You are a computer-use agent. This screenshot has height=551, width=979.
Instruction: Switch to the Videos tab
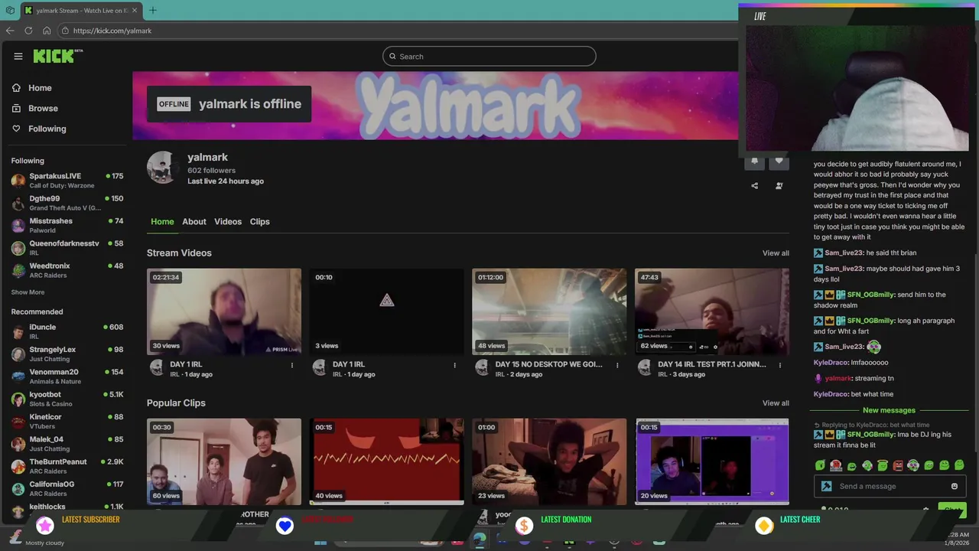pyautogui.click(x=228, y=222)
